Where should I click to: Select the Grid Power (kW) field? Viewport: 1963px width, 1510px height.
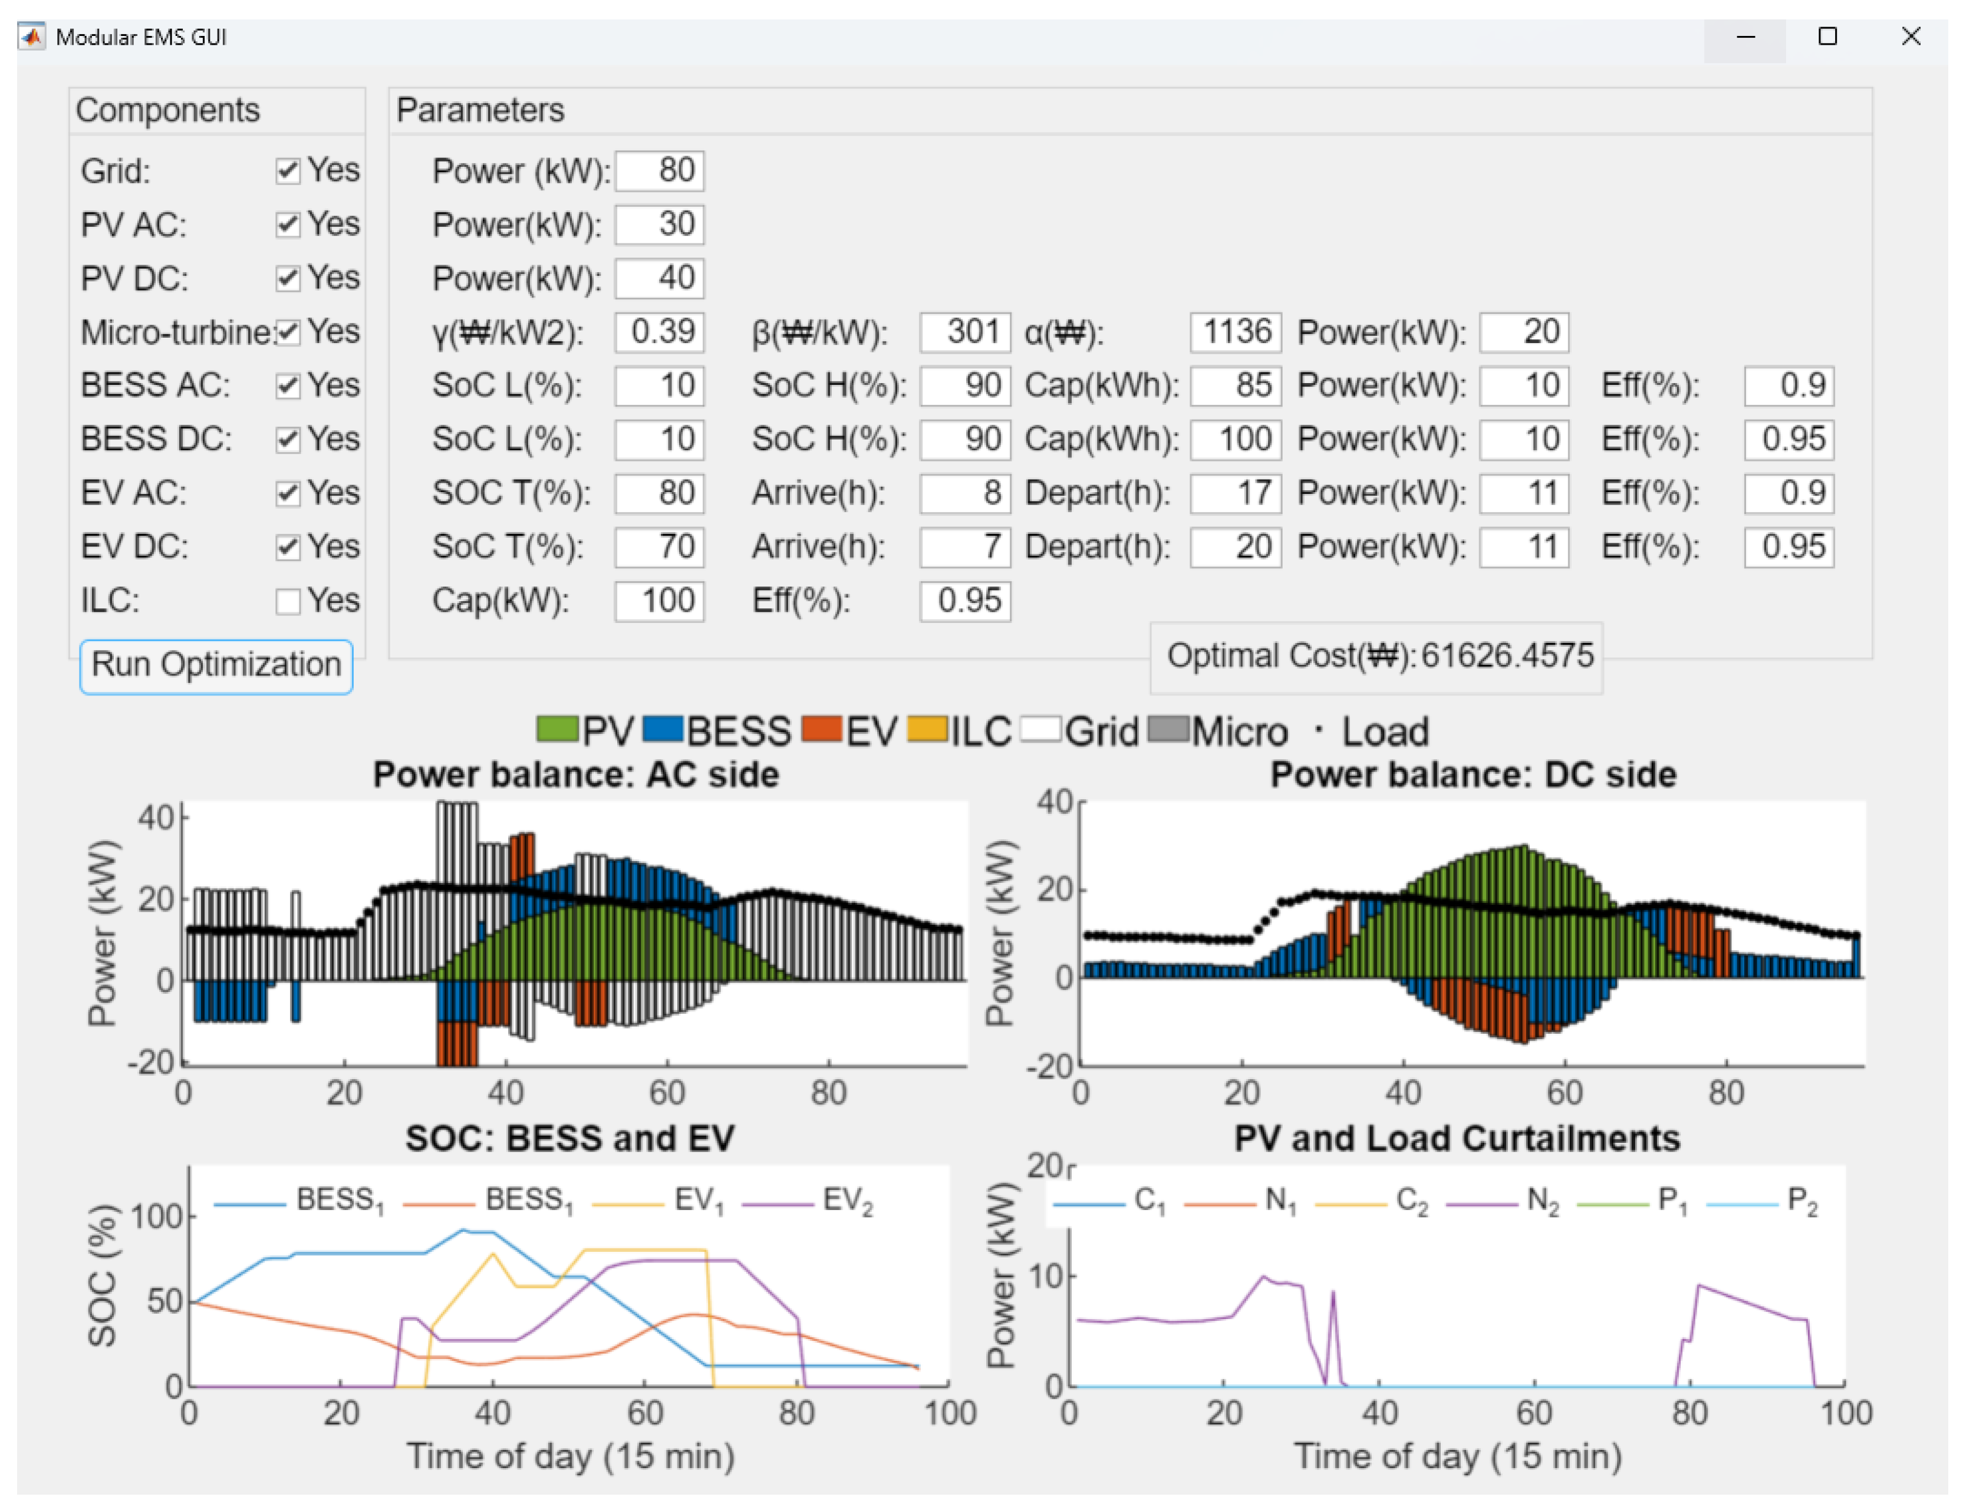(x=660, y=171)
